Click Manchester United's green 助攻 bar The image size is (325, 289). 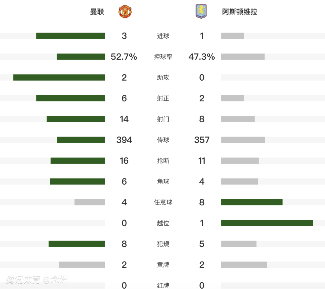click(59, 77)
